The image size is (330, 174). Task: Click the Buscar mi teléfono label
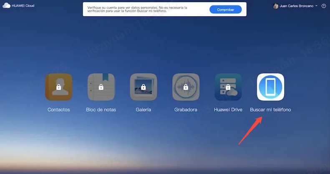tap(270, 110)
